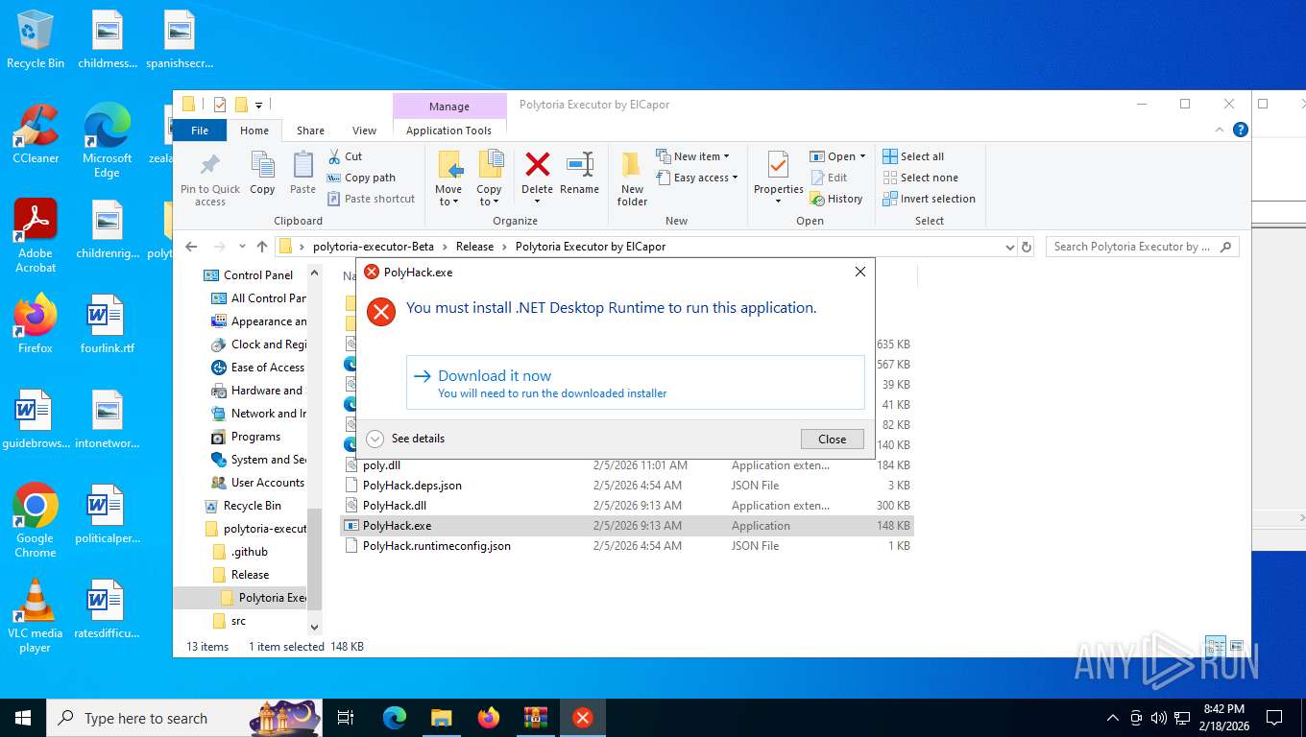Open WinRAR from the taskbar

pyautogui.click(x=535, y=718)
